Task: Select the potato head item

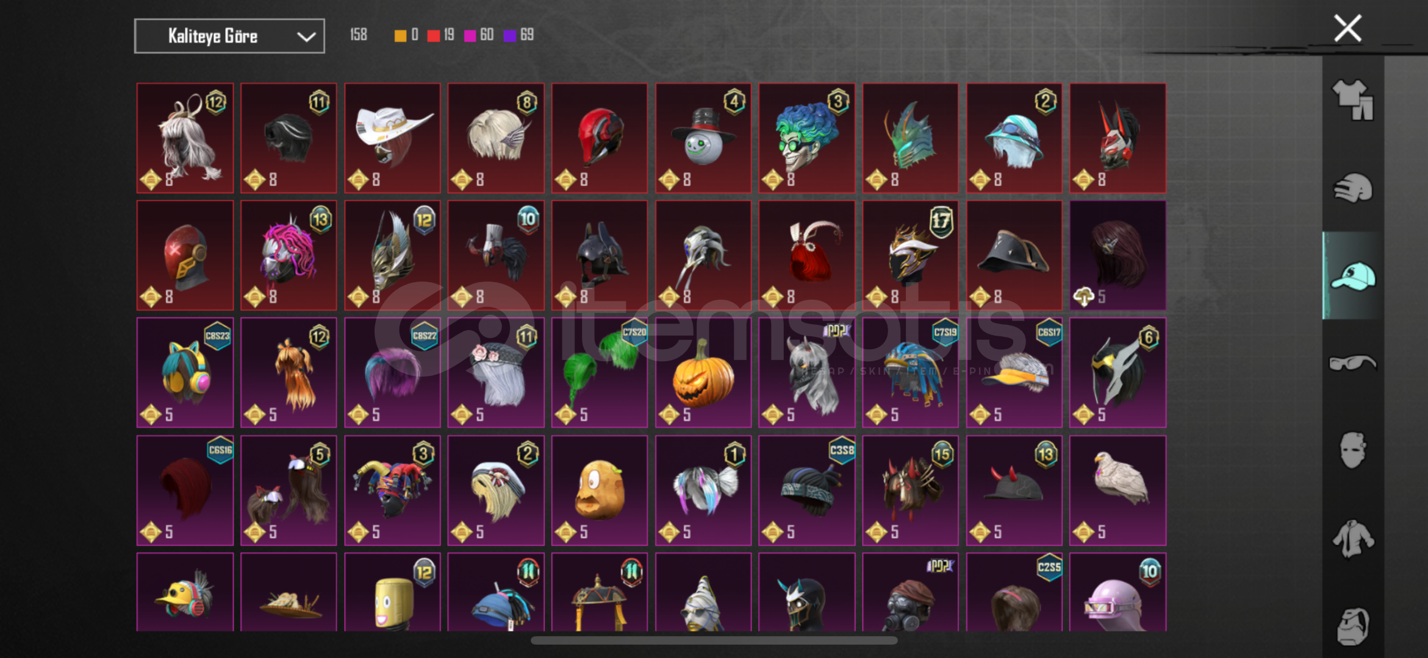Action: click(600, 490)
